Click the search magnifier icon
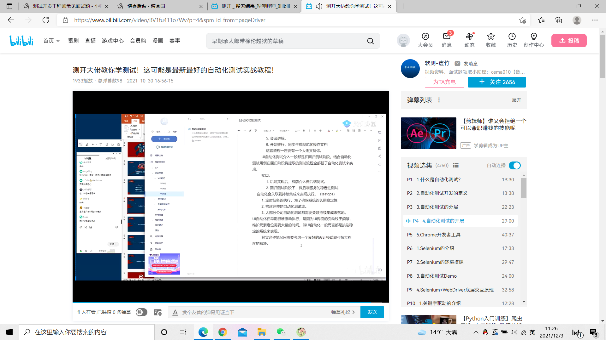 (x=370, y=41)
